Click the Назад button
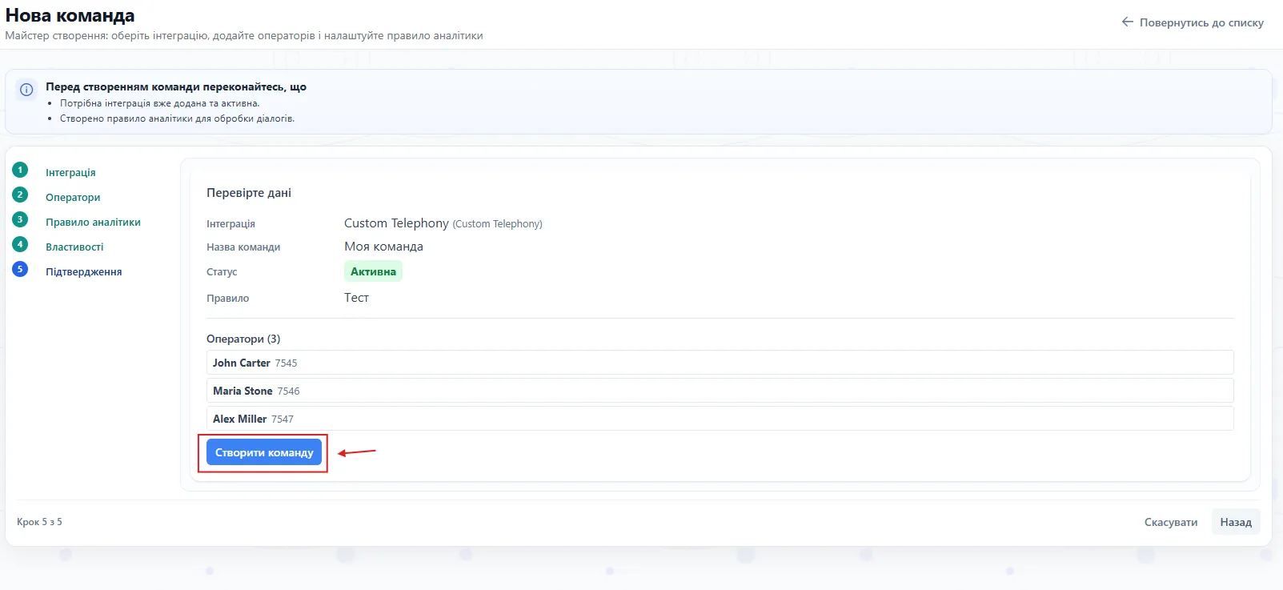1283x590 pixels. [x=1236, y=522]
